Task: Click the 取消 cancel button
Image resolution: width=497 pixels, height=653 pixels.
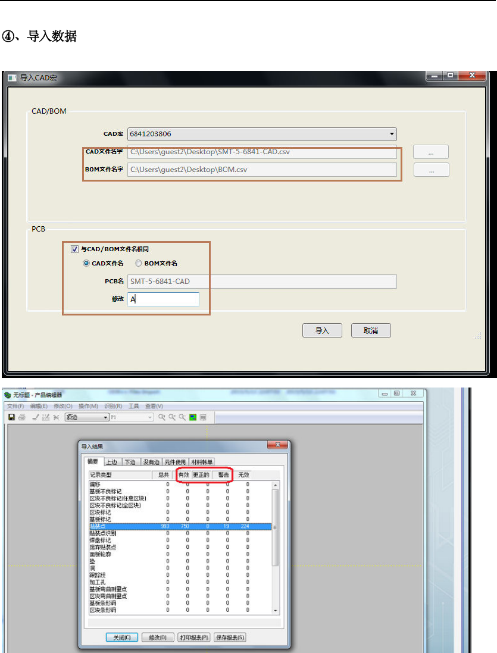Action: (x=371, y=330)
